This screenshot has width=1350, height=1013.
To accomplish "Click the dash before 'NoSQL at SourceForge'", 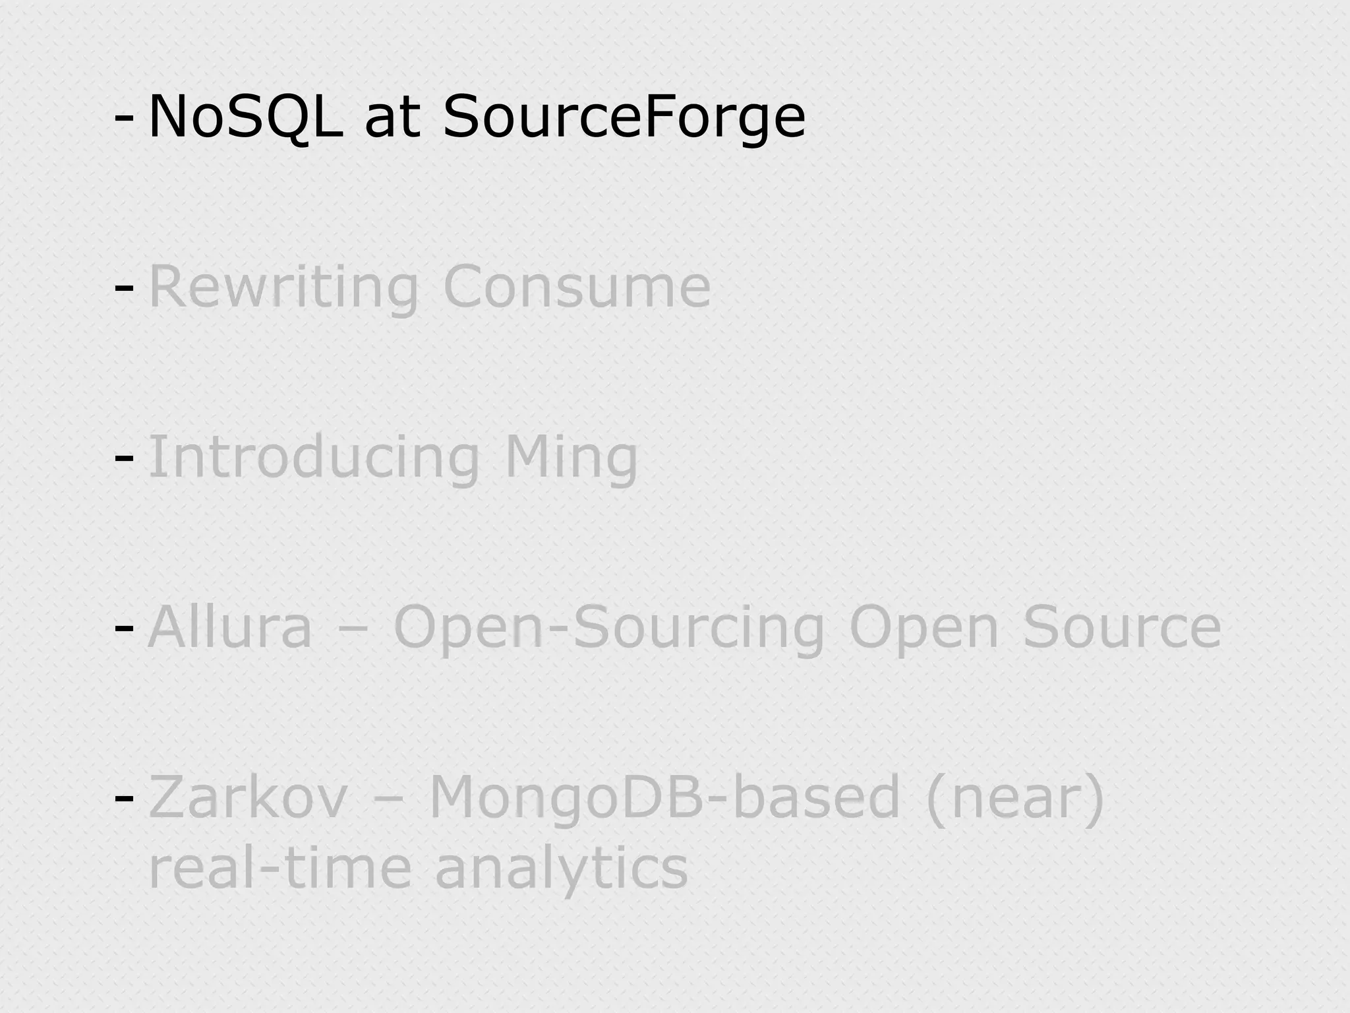I will pos(124,118).
